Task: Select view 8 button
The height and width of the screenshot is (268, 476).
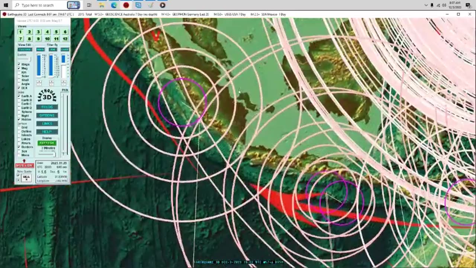Action: pyautogui.click(x=29, y=39)
